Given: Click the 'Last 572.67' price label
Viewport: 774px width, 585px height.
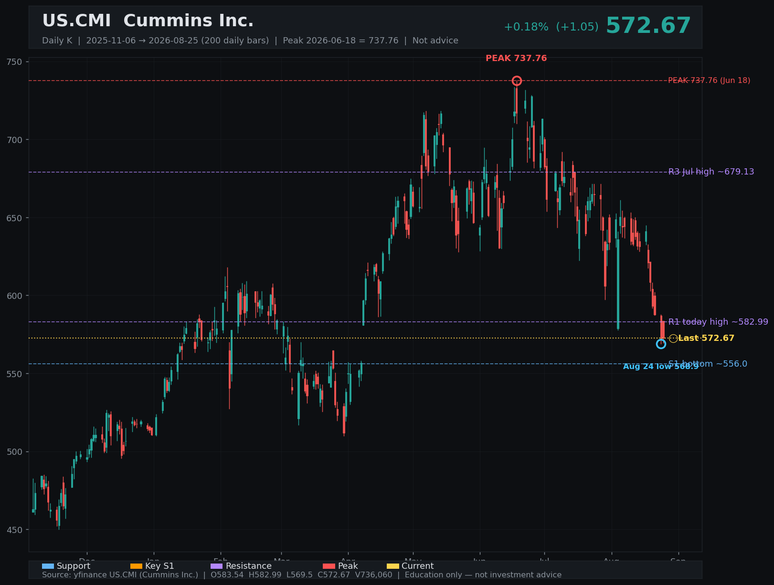Looking at the screenshot, I should coord(706,338).
